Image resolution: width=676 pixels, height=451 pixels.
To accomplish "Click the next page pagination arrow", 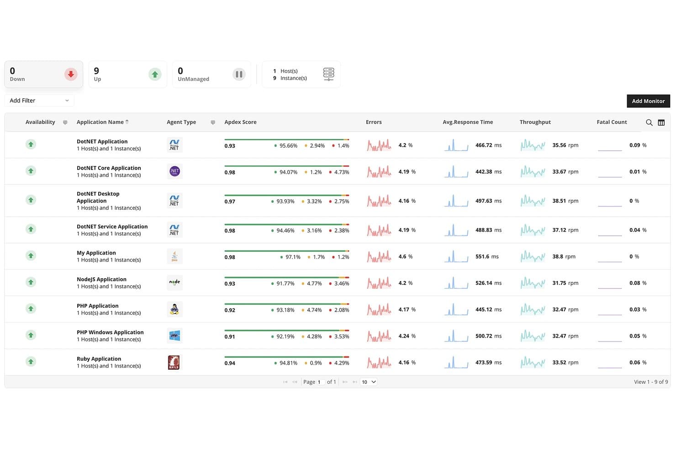I will (x=345, y=382).
